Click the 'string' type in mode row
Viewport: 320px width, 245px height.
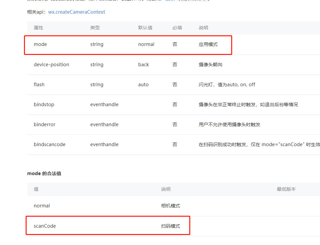coord(97,44)
